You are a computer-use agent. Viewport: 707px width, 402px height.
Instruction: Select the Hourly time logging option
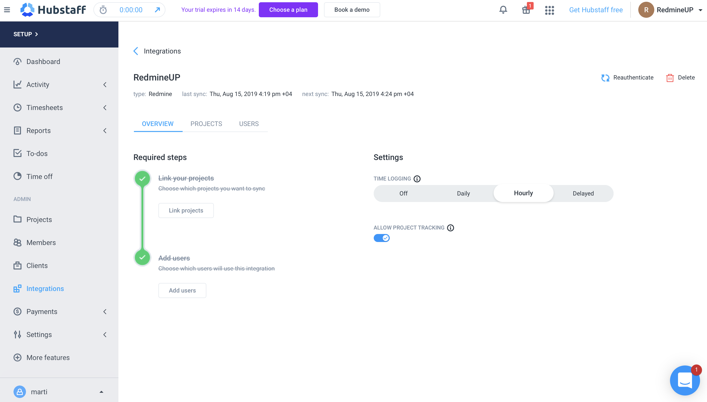(523, 193)
